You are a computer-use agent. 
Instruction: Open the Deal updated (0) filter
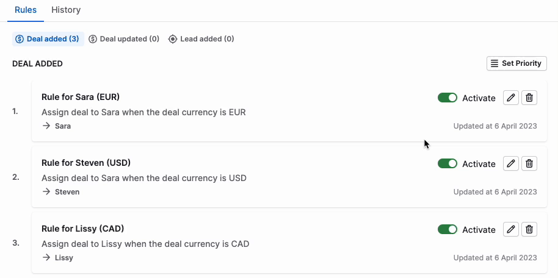(124, 39)
